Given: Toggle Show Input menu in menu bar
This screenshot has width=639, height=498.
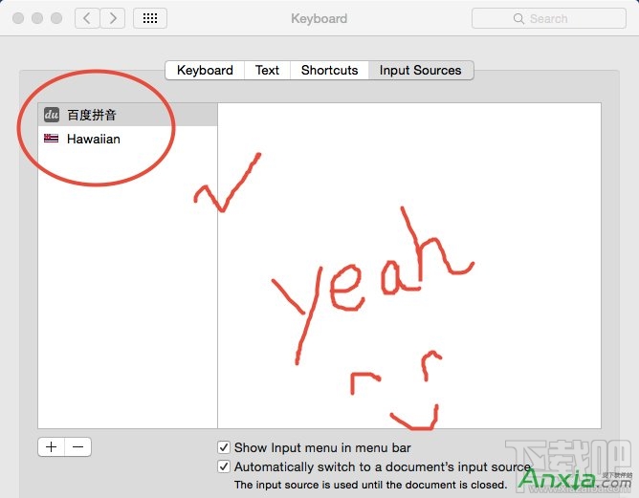Looking at the screenshot, I should point(223,447).
